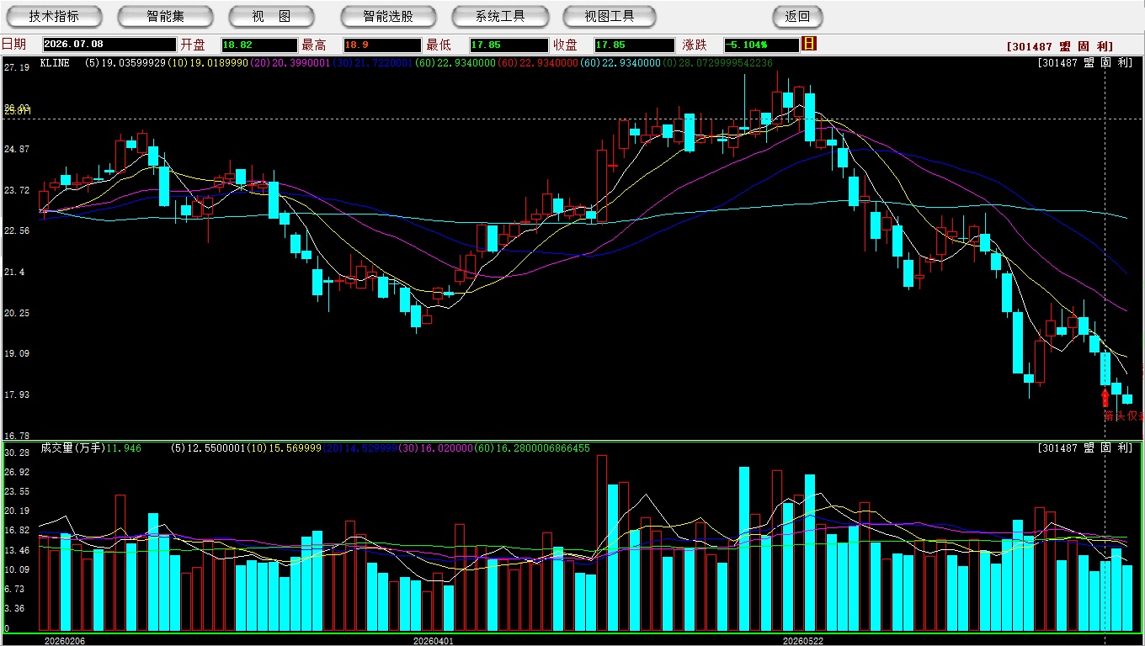Click the (10) moving average value 19.0189990
This screenshot has width=1145, height=646.
(209, 63)
